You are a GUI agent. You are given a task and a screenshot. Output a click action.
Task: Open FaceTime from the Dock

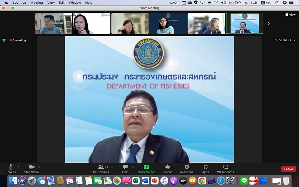(x=98, y=180)
